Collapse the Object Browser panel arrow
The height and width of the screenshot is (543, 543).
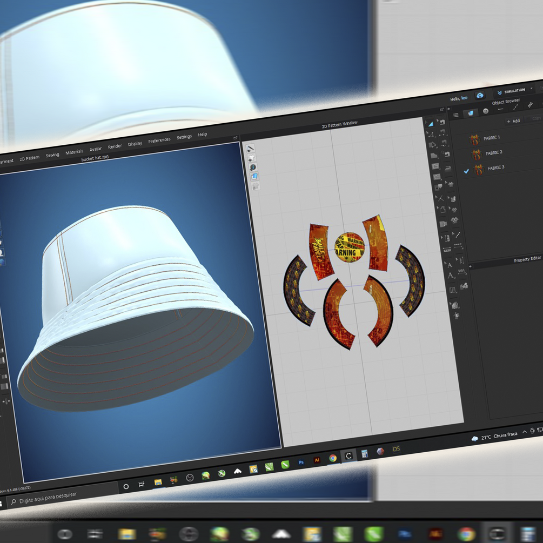[449, 109]
